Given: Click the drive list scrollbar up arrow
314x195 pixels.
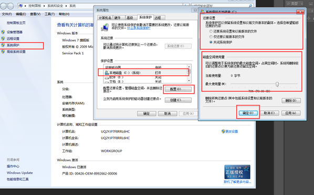Looking at the screenshot, I should (189, 67).
